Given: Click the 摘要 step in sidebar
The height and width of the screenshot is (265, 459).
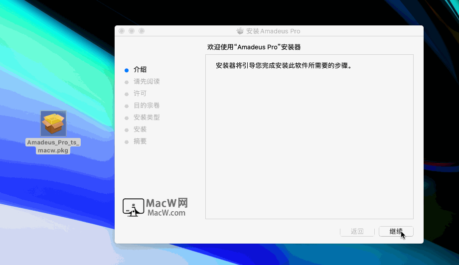Looking at the screenshot, I should (140, 141).
